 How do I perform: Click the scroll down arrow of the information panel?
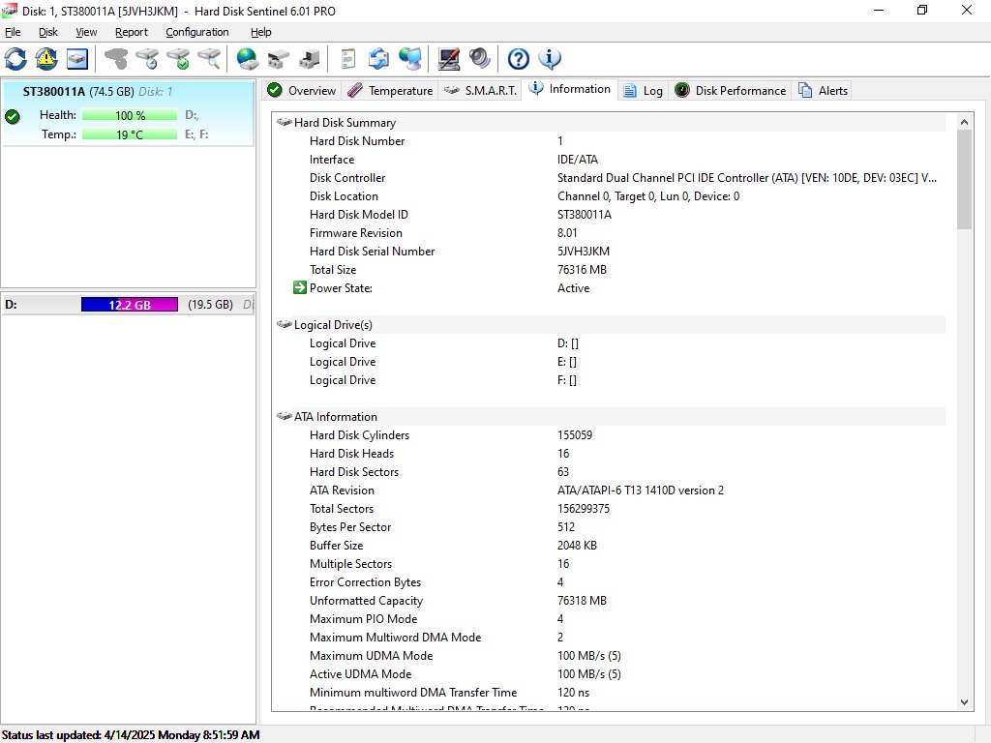pos(964,702)
